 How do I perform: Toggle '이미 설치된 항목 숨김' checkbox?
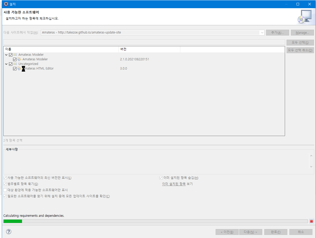pyautogui.click(x=161, y=178)
